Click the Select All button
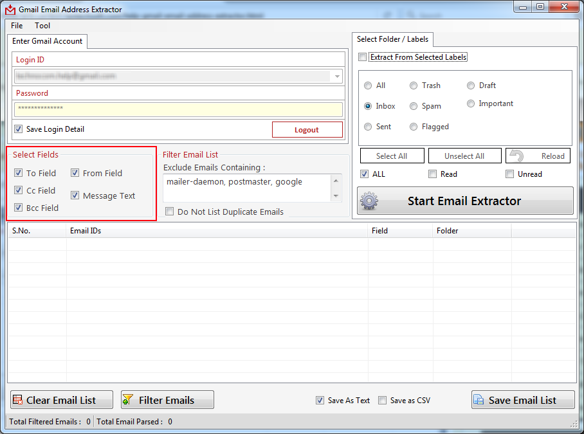The width and height of the screenshot is (584, 434). coord(392,156)
